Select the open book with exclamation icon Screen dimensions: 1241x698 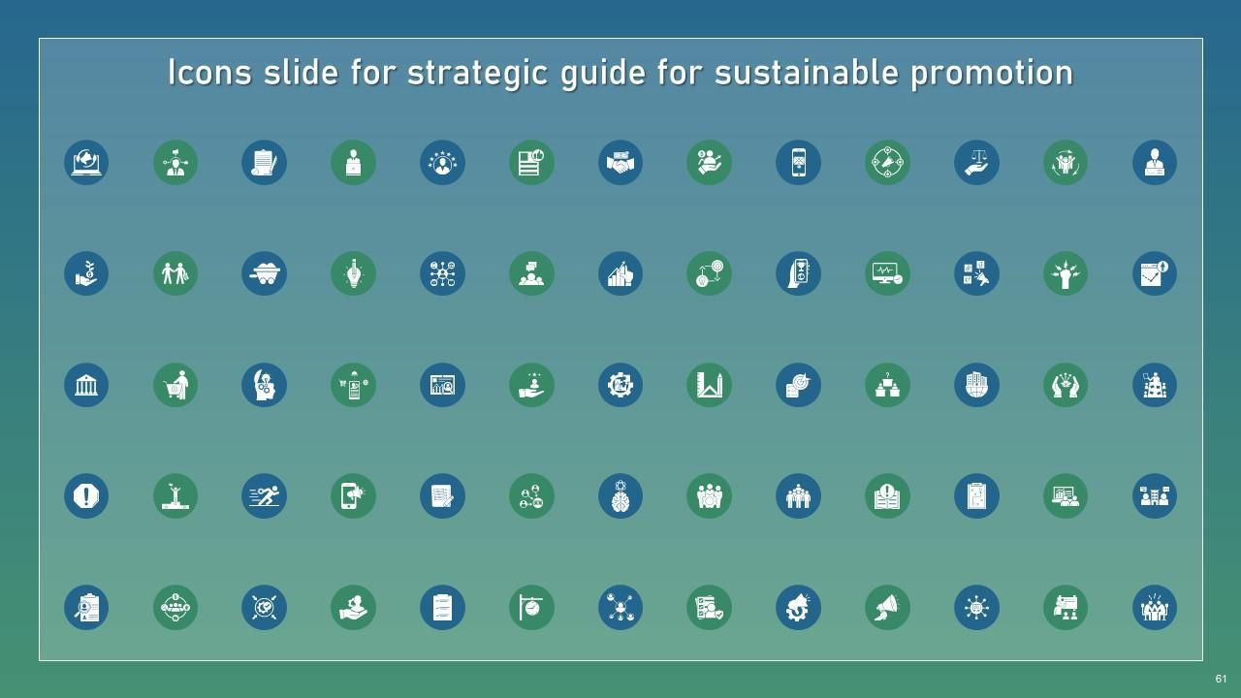[x=887, y=496]
